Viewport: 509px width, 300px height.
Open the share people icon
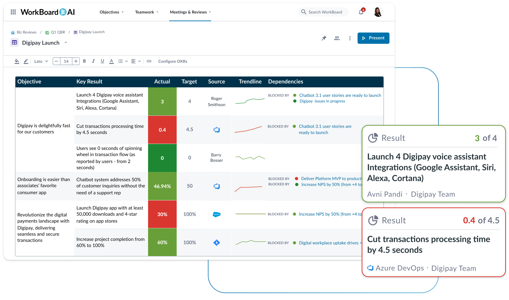click(x=337, y=38)
